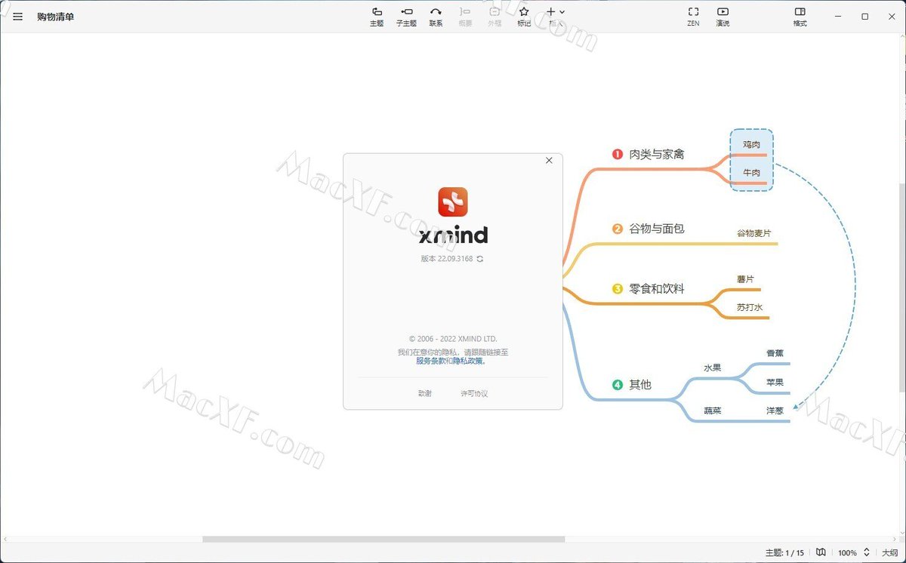Click the horizontal scrollbar thumb
906x563 pixels.
pos(384,539)
